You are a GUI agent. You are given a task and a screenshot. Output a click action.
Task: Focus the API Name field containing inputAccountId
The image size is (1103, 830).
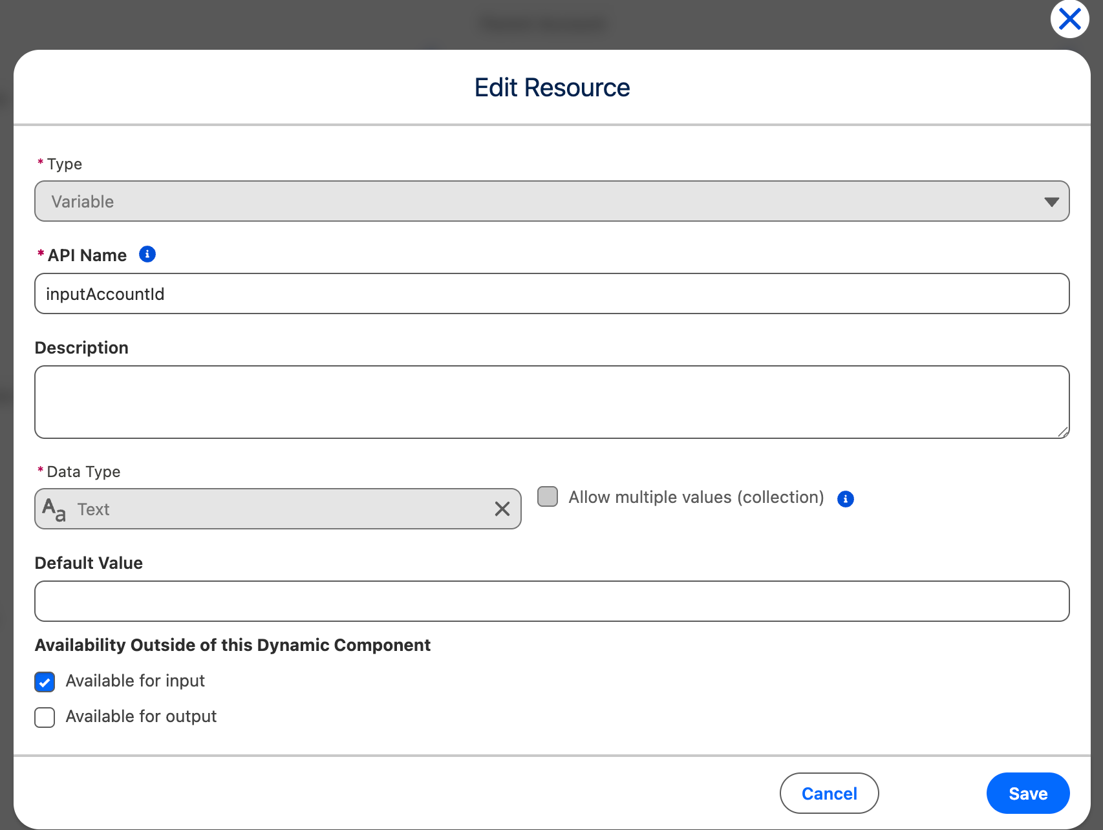pos(552,293)
